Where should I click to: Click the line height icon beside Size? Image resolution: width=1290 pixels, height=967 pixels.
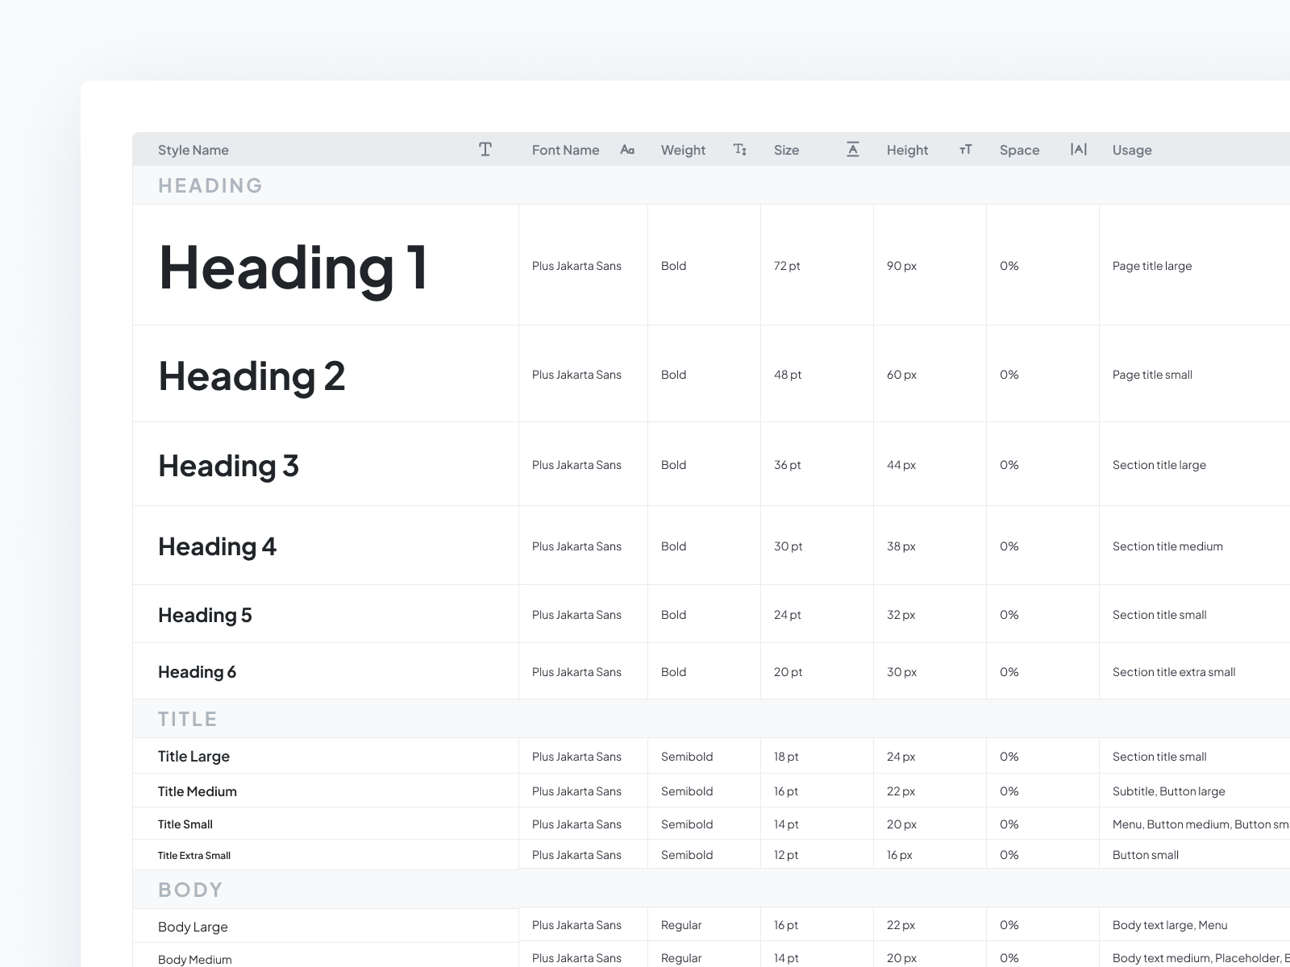coord(853,149)
